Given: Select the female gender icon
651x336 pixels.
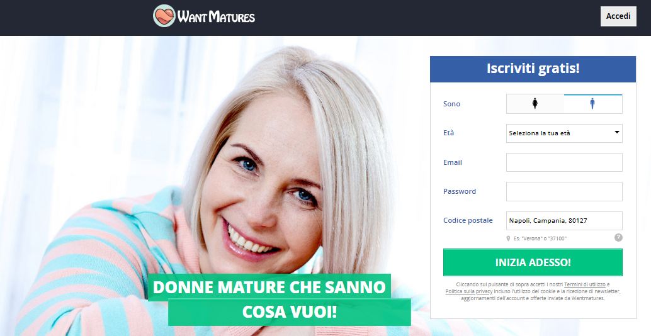Looking at the screenshot, I should (x=535, y=104).
